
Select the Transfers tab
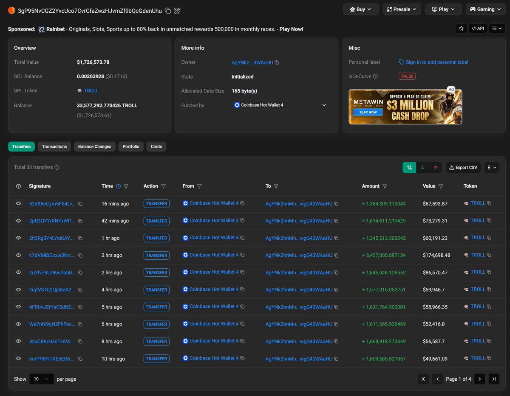point(21,146)
